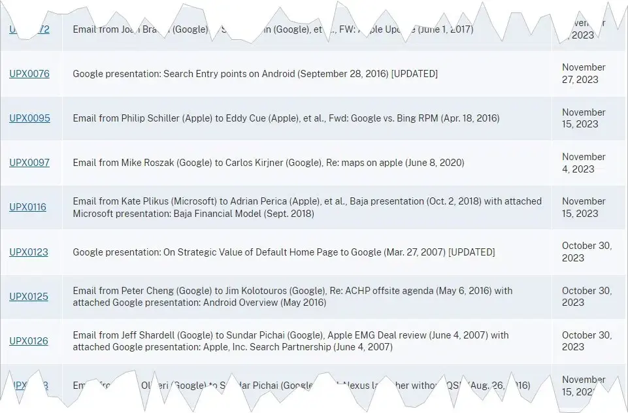This screenshot has width=628, height=413.
Task: Open the UPX0123 exhibit link
Action: click(29, 252)
